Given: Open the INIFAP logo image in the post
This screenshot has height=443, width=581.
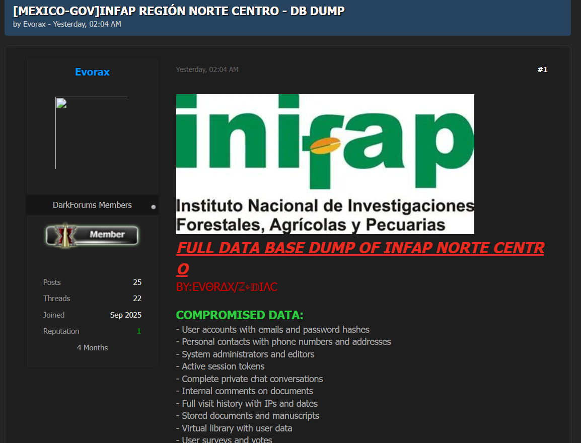Looking at the screenshot, I should point(325,164).
